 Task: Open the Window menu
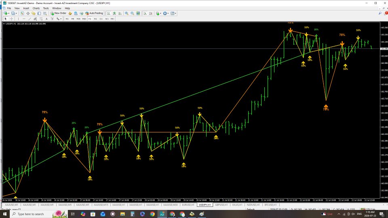57,8
